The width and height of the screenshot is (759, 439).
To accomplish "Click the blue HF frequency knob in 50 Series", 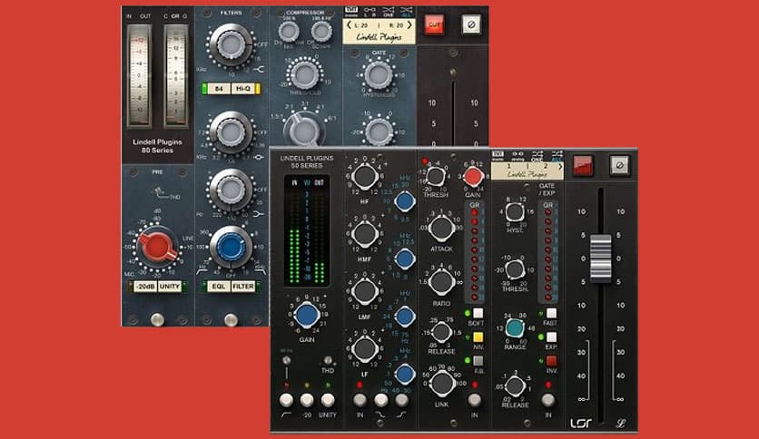I will click(x=404, y=201).
